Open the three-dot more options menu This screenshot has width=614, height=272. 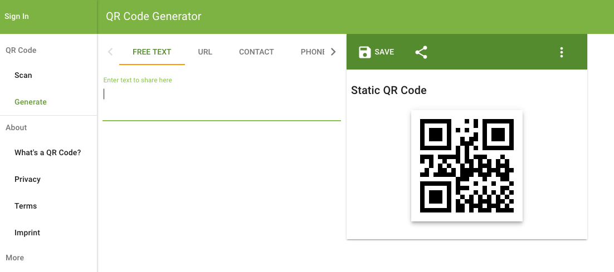[x=562, y=52]
